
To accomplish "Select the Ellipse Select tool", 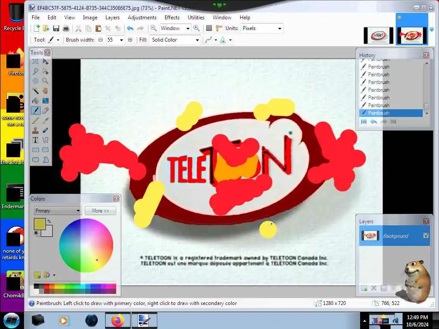I will (36, 81).
